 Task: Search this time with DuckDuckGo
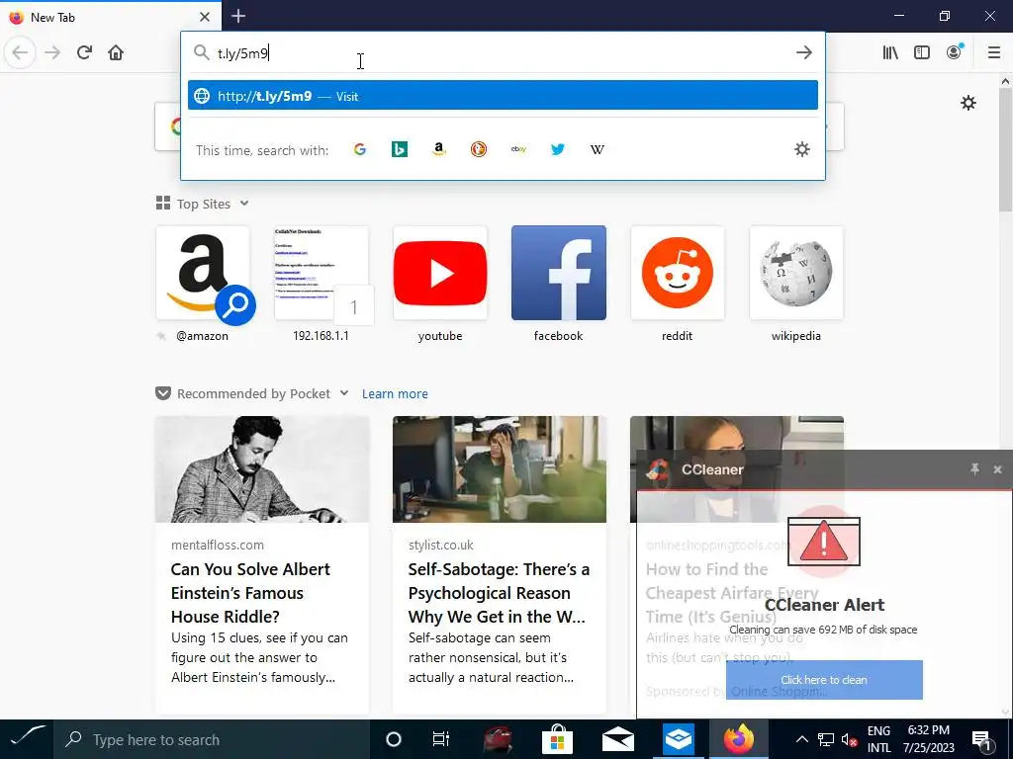(x=479, y=150)
